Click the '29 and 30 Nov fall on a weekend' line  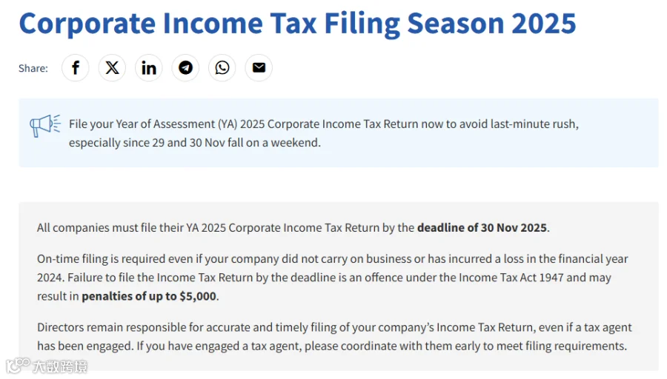click(x=195, y=143)
